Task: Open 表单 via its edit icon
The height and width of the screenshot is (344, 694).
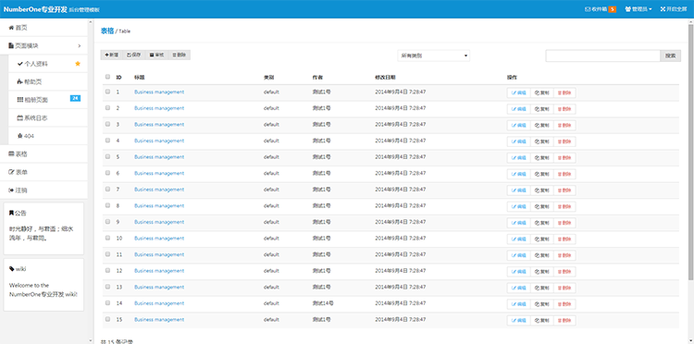Action: point(11,172)
